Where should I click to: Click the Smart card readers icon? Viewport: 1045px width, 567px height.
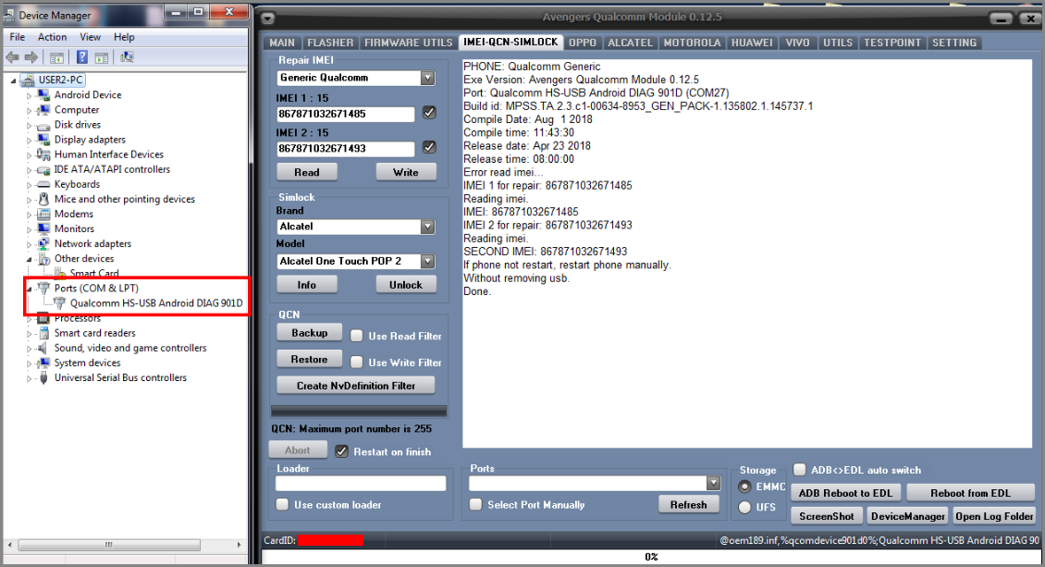click(x=43, y=332)
